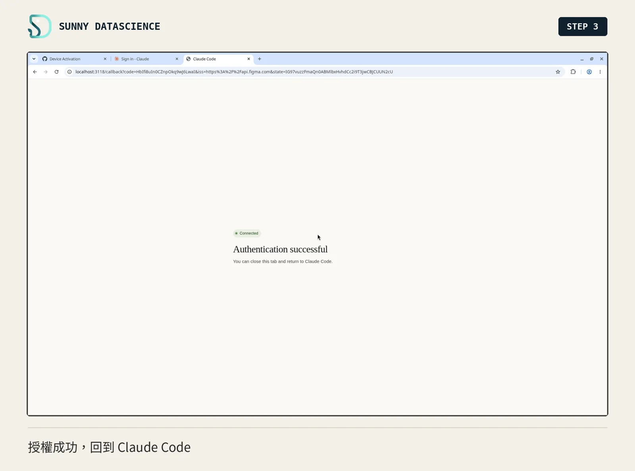Bookmark this page with the star
Viewport: 635px width, 471px height.
tap(558, 72)
